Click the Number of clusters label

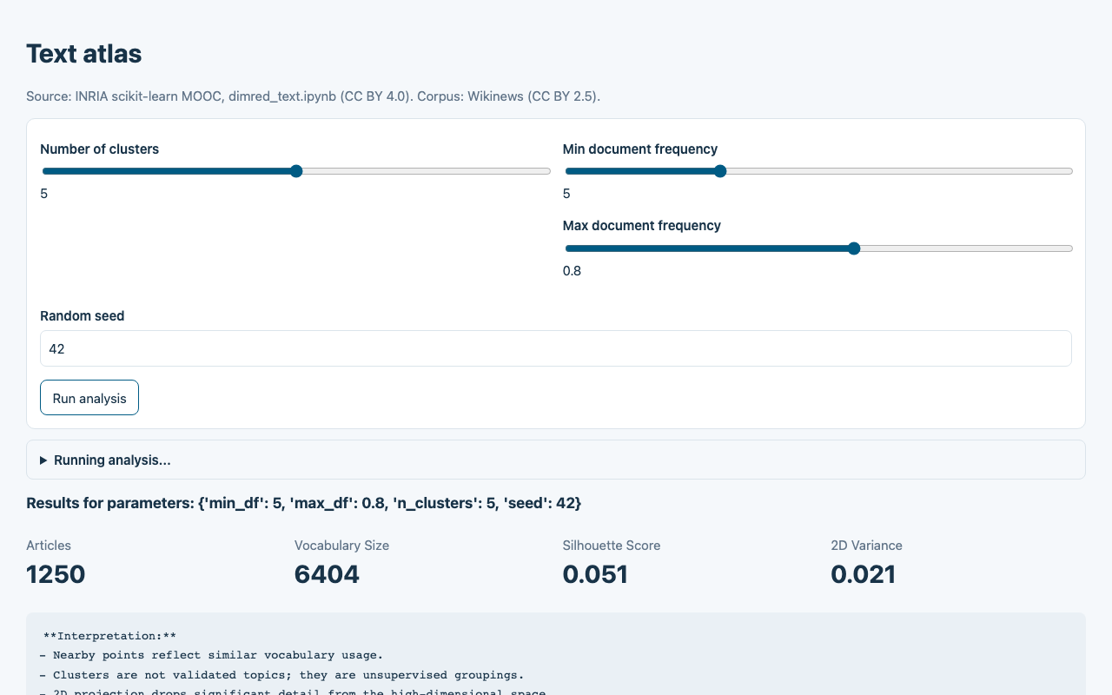click(x=100, y=149)
